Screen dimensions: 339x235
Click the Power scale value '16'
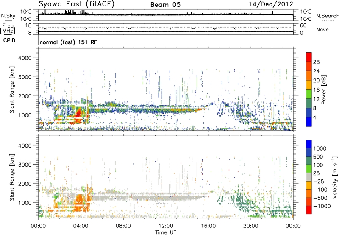(x=316, y=90)
